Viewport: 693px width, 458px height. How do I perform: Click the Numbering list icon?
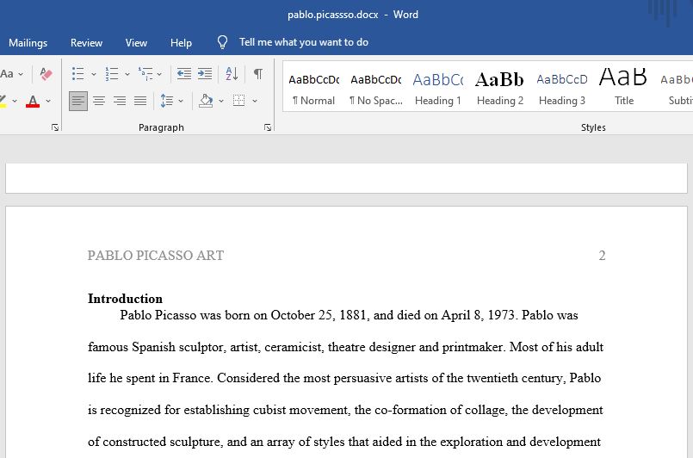(x=112, y=73)
